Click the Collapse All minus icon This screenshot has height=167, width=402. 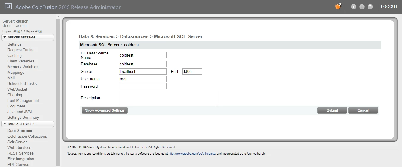pos(40,31)
